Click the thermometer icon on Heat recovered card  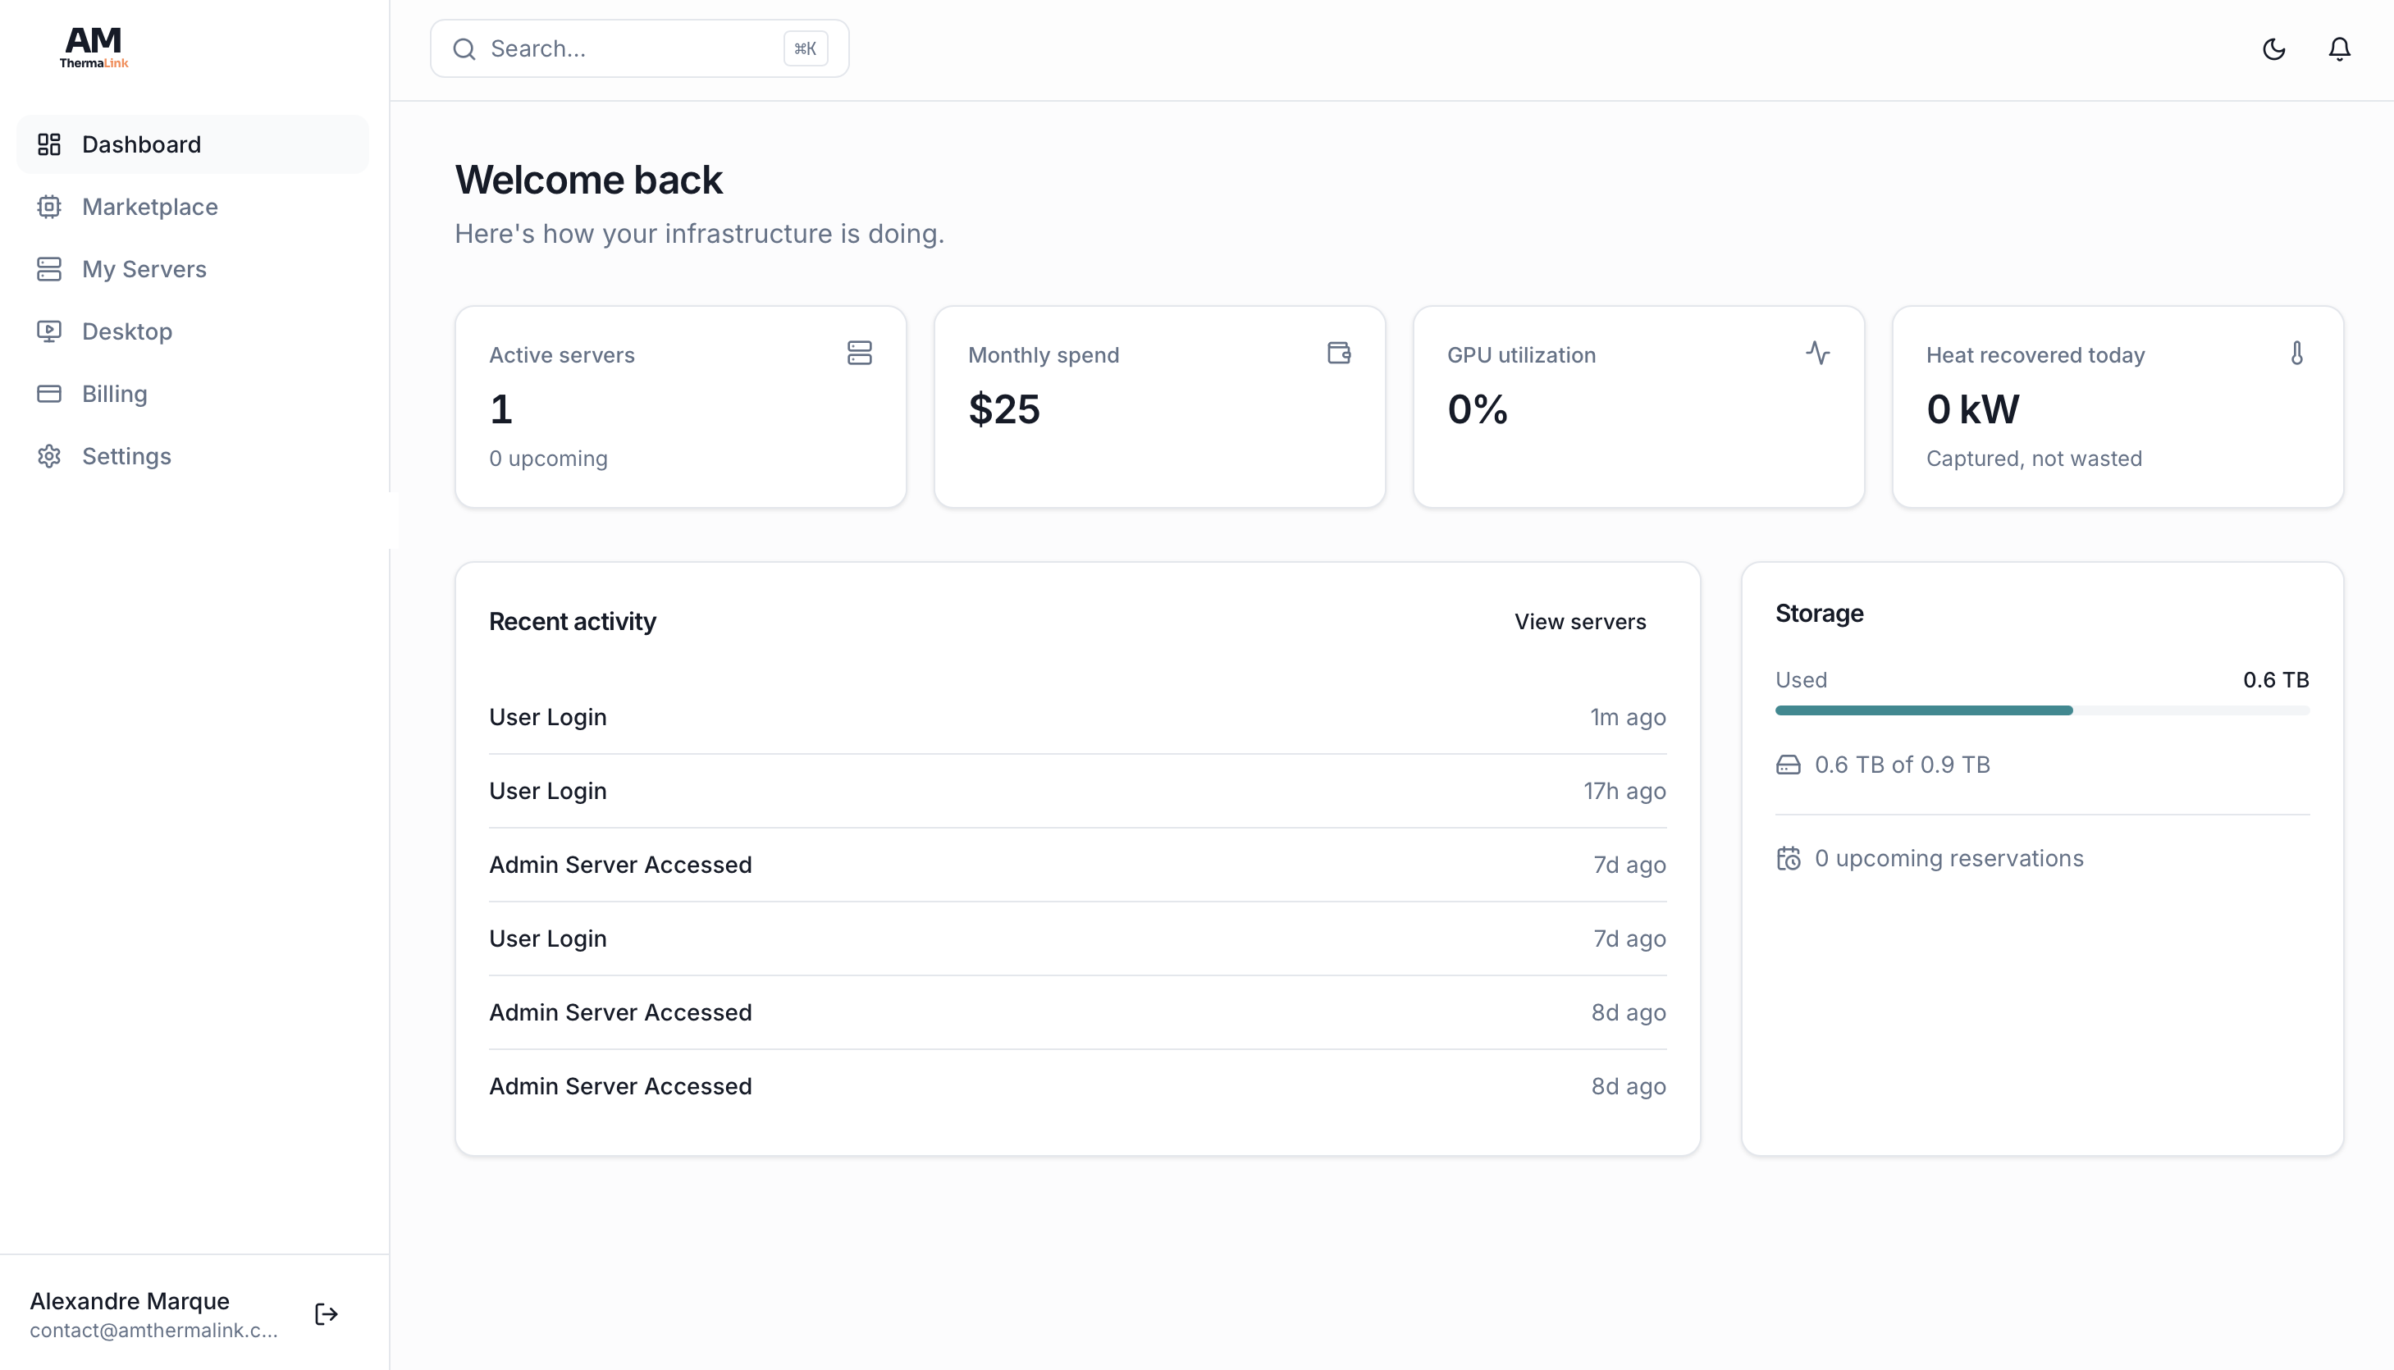pyautogui.click(x=2297, y=353)
